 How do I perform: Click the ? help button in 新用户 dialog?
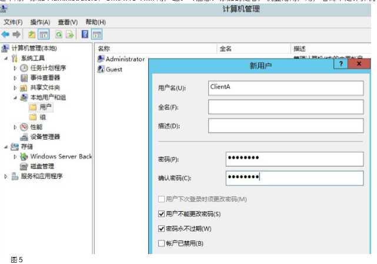(341, 64)
